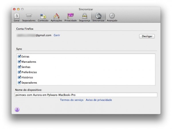Open the Aviso de privacidade link
This screenshot has width=172, height=130.
coord(99,100)
